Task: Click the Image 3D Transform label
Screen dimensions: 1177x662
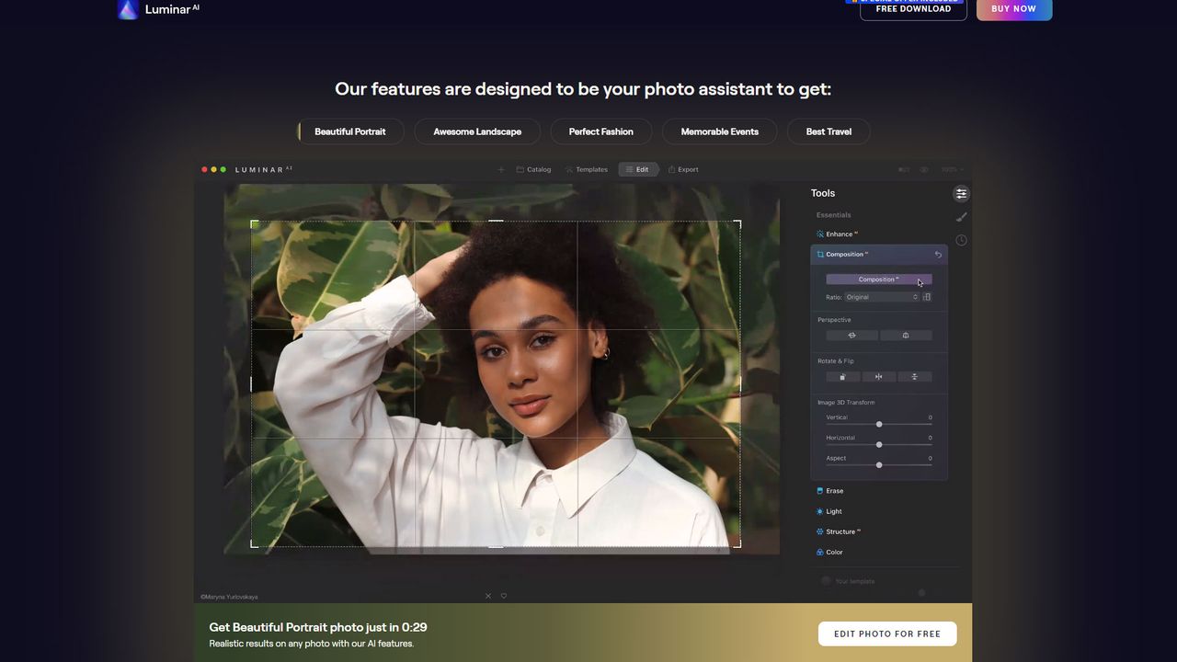Action: [x=846, y=403]
